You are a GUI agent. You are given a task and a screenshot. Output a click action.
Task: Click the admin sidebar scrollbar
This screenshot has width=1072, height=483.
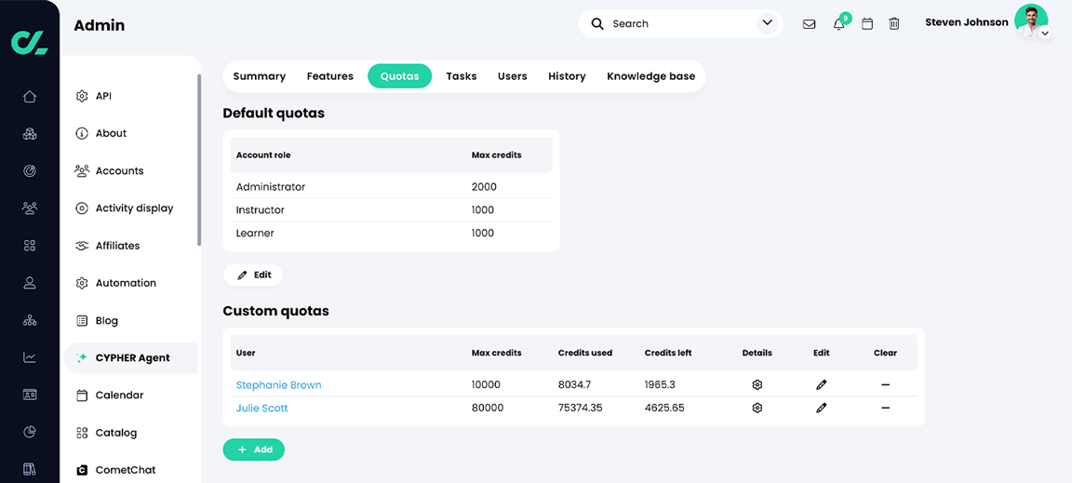[x=199, y=159]
